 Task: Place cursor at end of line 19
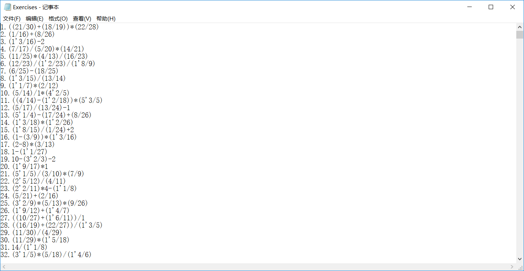point(56,159)
